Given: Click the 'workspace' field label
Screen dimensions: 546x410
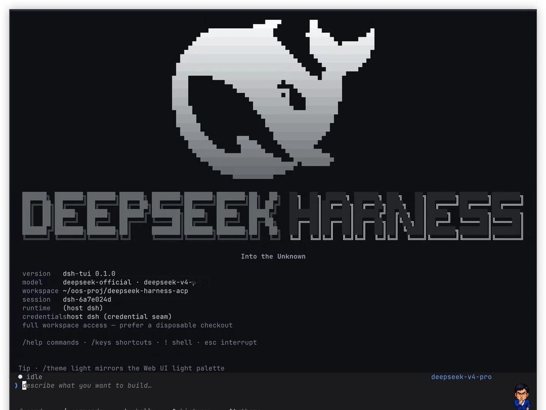Looking at the screenshot, I should click(40, 291).
